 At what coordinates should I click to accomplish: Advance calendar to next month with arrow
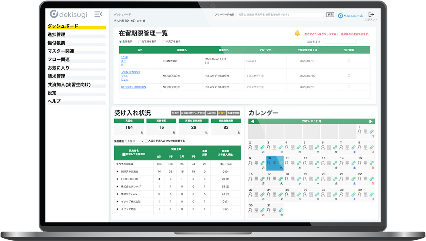(370, 122)
